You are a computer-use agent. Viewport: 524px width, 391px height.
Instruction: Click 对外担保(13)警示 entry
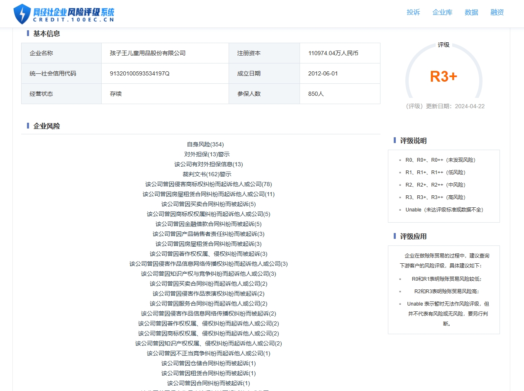click(x=207, y=154)
